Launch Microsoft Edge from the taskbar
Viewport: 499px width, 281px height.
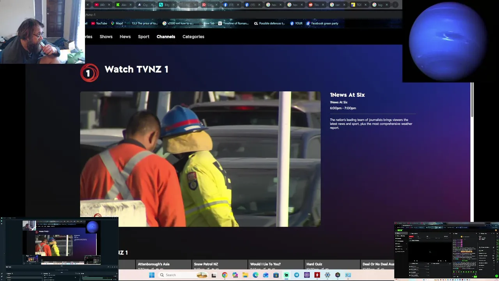click(255, 275)
